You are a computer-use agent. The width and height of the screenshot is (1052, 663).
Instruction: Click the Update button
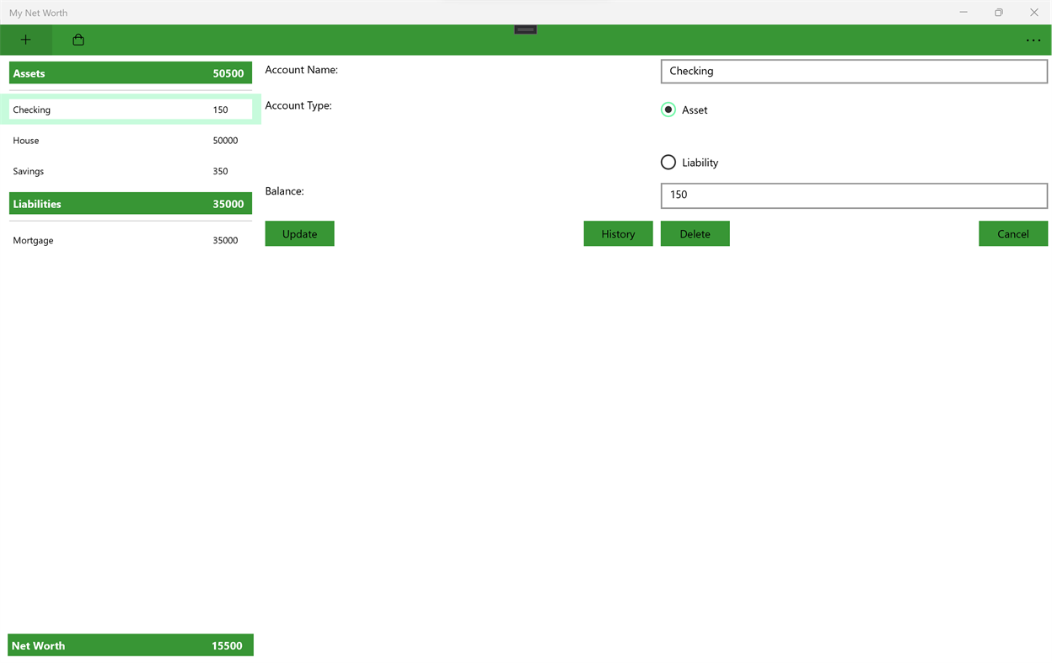tap(299, 233)
